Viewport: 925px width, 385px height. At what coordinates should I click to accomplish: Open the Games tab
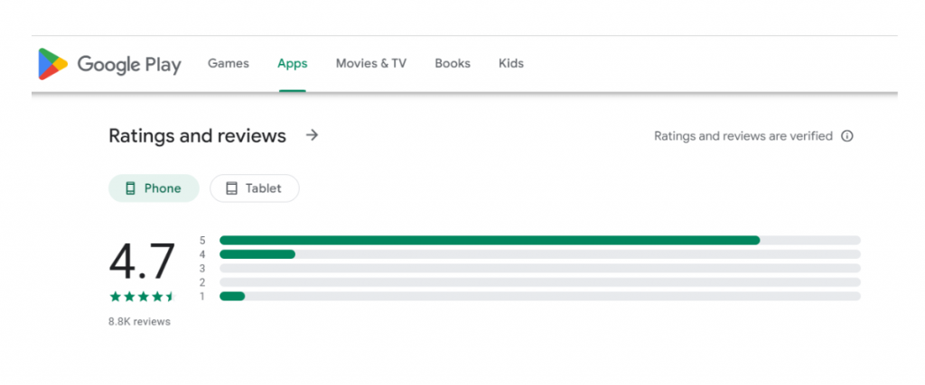(229, 63)
